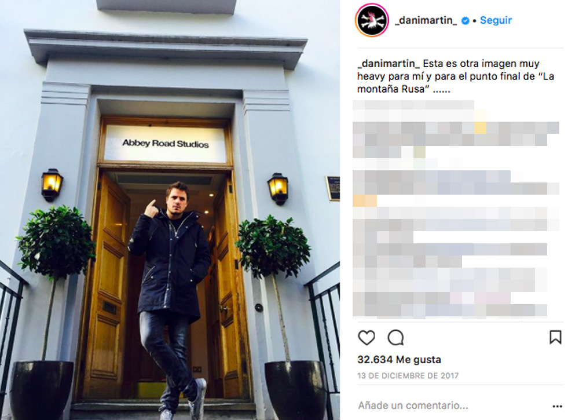
Task: Open _danimartin_ username in post header
Action: [x=426, y=20]
